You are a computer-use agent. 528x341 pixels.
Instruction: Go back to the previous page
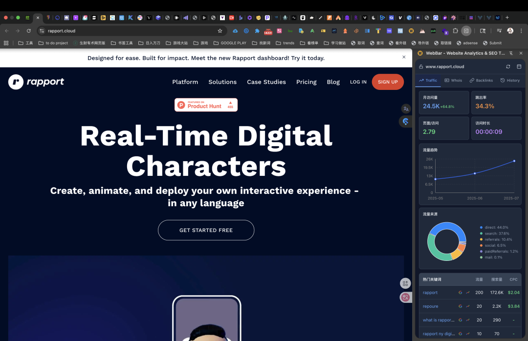click(x=7, y=31)
